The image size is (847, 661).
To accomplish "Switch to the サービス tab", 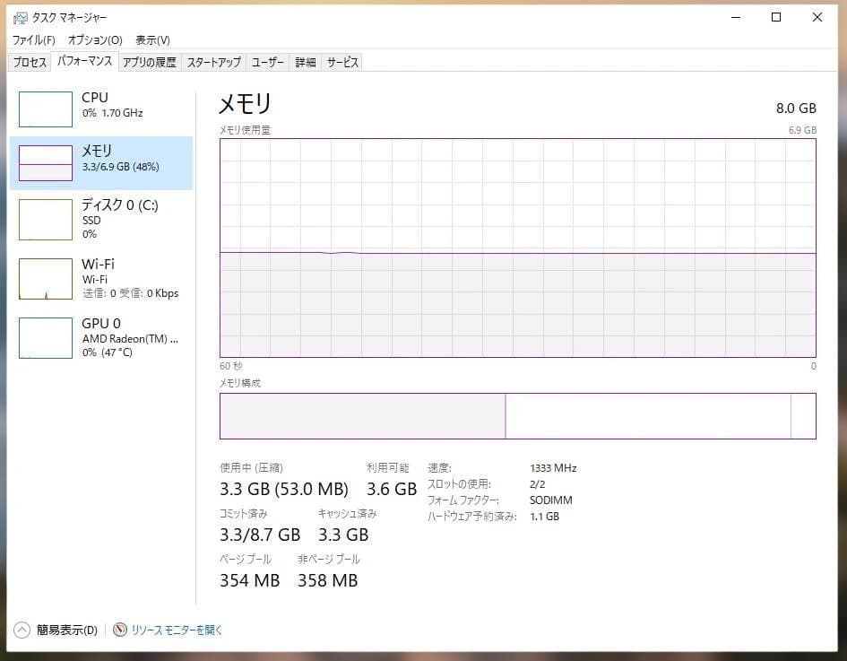I will pos(342,62).
